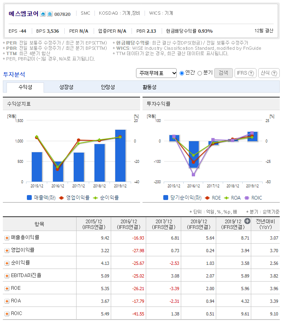Toggle the ROE legend marker in chart
This screenshot has width=283, height=322.
[x=207, y=198]
